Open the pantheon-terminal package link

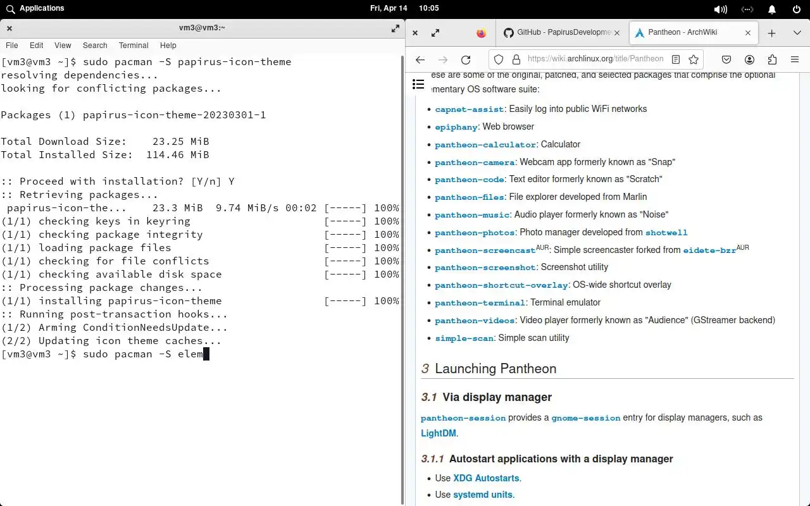click(480, 303)
